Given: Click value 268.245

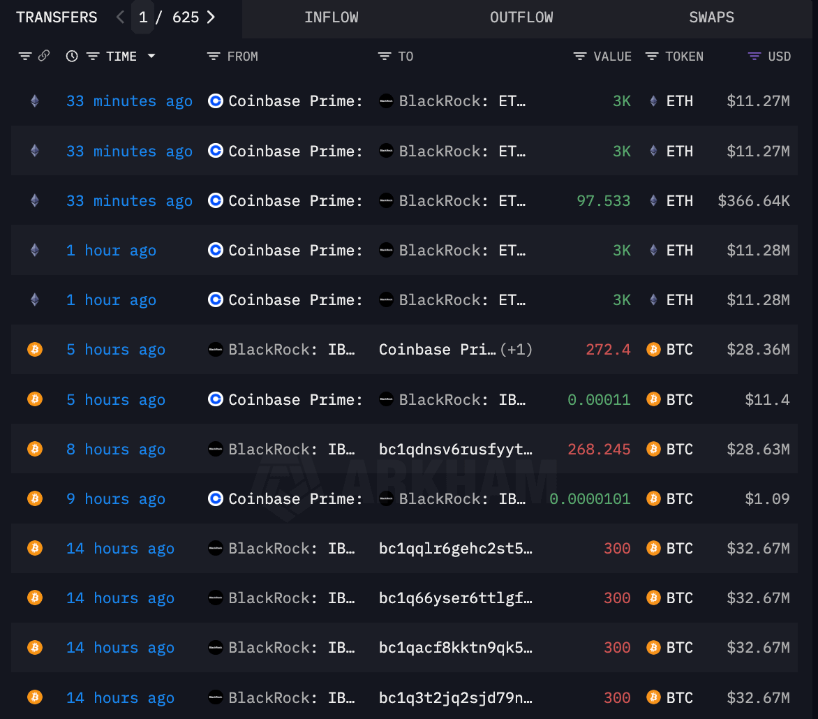Looking at the screenshot, I should tap(599, 450).
